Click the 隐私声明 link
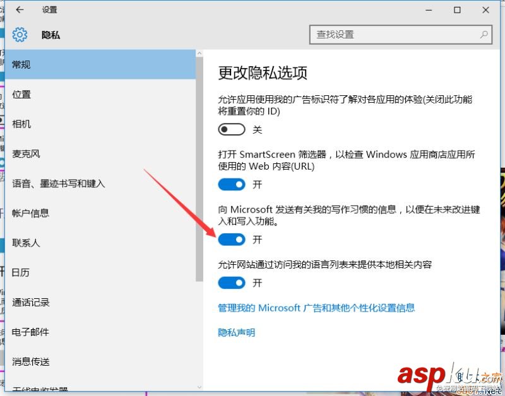 coord(236,332)
